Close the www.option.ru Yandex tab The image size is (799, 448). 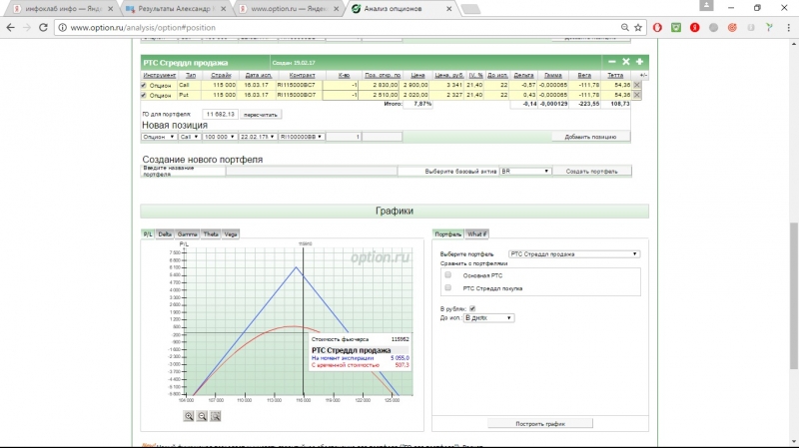click(337, 9)
